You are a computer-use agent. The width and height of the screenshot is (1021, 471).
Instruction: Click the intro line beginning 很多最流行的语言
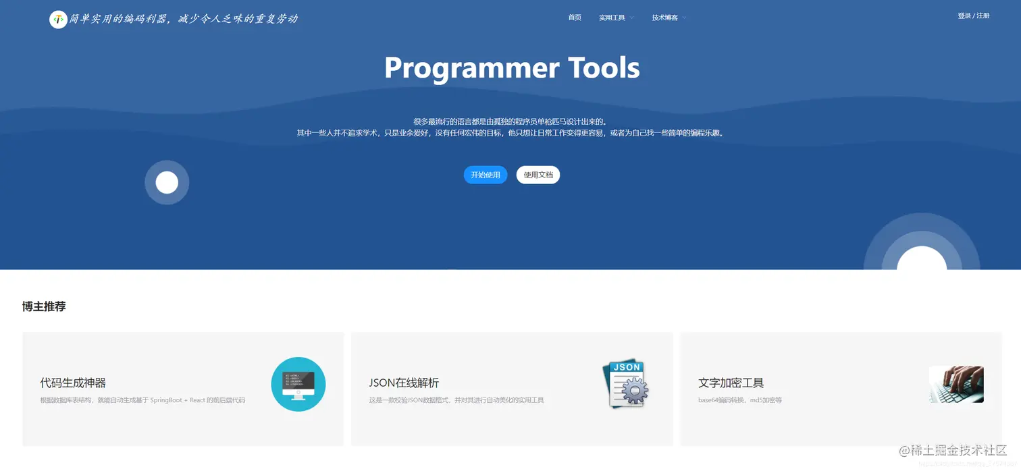(x=510, y=121)
